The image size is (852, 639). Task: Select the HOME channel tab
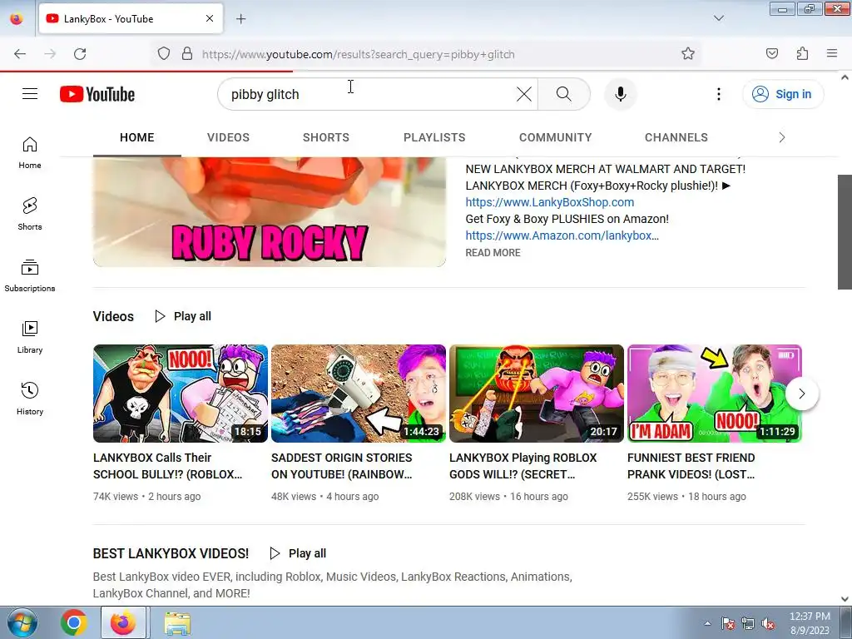(x=137, y=137)
